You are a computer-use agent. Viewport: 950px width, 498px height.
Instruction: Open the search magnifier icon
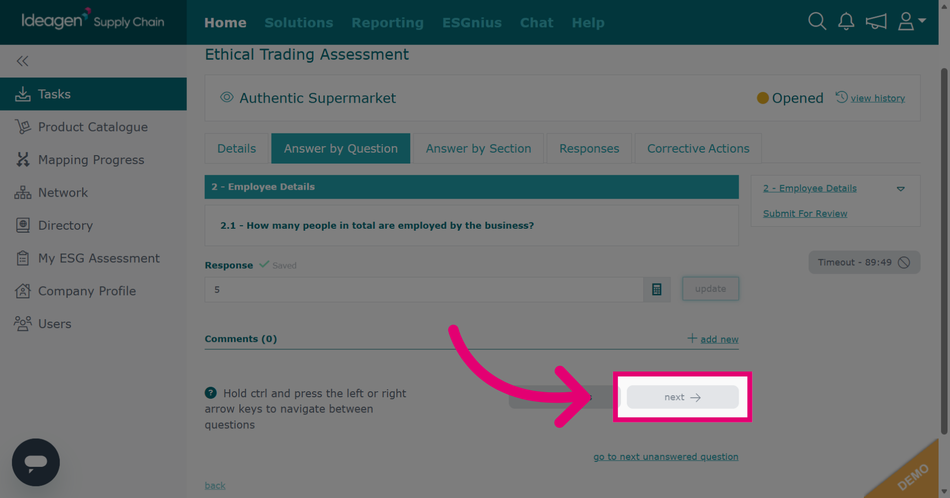coord(817,21)
